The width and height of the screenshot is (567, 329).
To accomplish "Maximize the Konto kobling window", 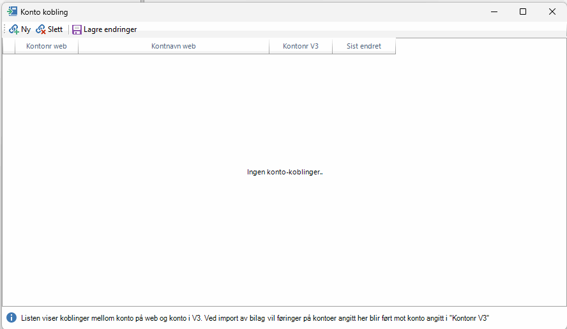I will [523, 11].
